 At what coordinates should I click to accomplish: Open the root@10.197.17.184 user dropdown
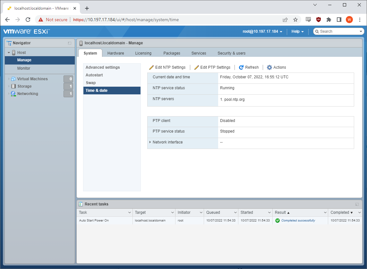[x=262, y=31]
